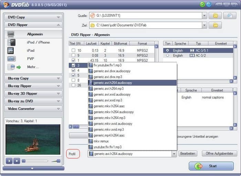The width and height of the screenshot is (241, 176).
Task: Click the Start button
Action: point(211,166)
